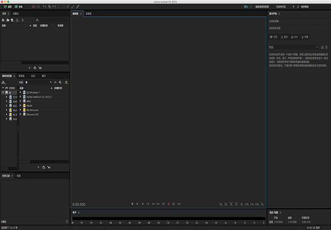
Task: Click the Search Help field
Action: coord(314,7)
